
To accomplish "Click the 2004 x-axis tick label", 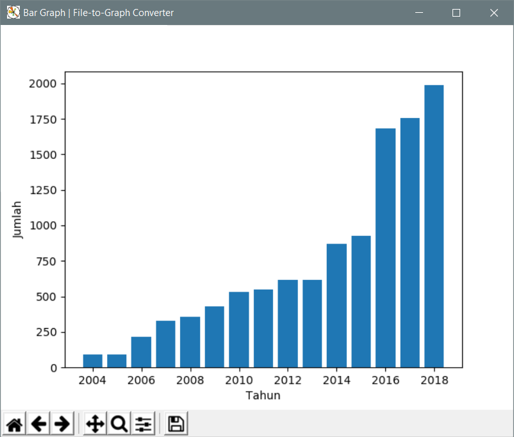I will click(x=92, y=380).
